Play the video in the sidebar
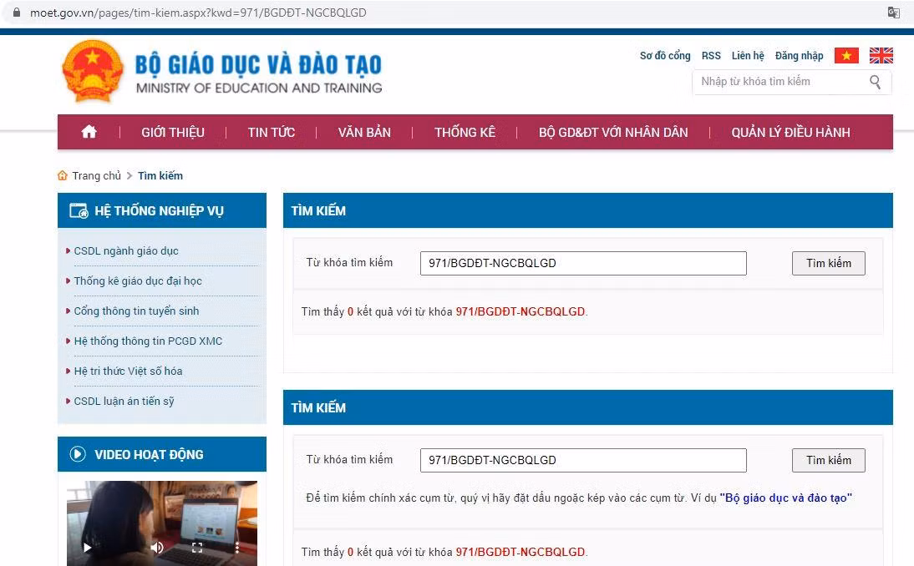 pyautogui.click(x=87, y=548)
